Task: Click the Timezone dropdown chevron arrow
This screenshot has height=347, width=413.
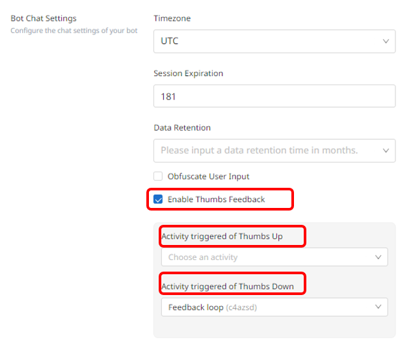Action: [386, 42]
